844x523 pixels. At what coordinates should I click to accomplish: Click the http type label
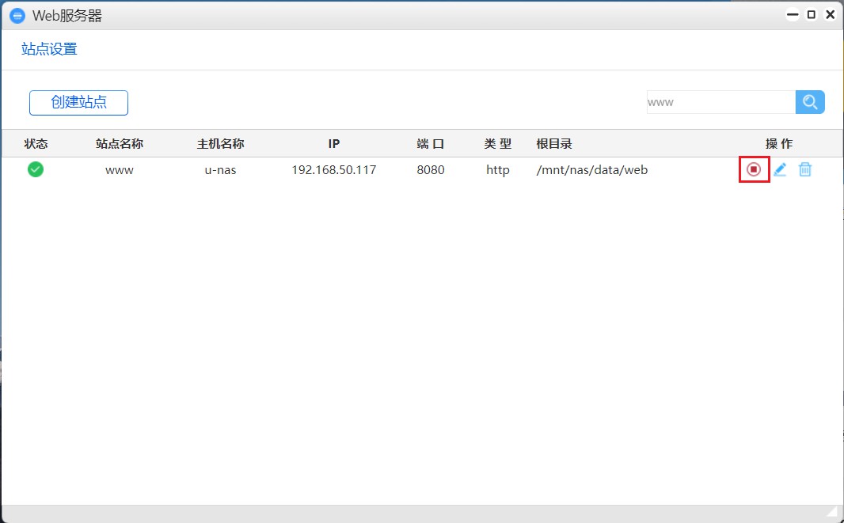point(497,169)
